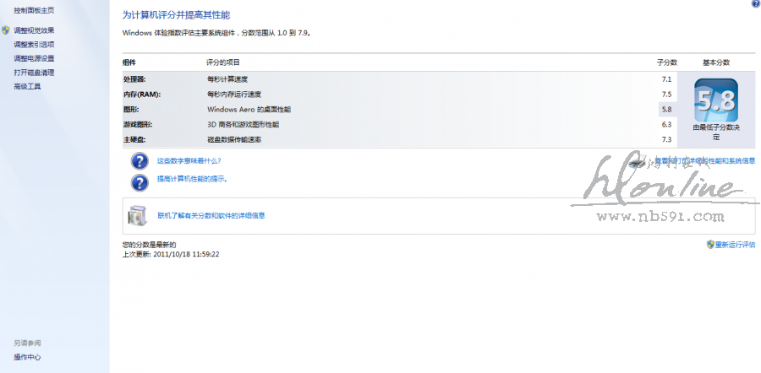Image resolution: width=761 pixels, height=373 pixels.
Task: Click 3D 商务和游戏图形性能 description
Action: [244, 125]
